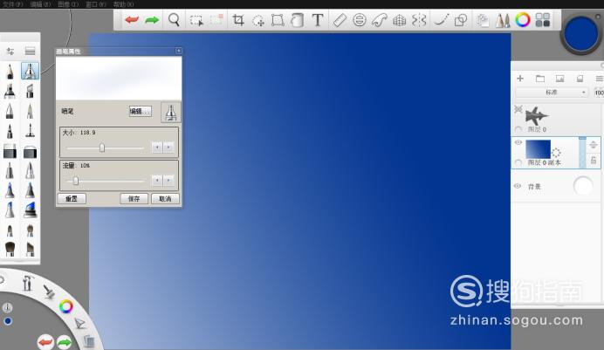Click the lagoon red undo arrow
This screenshot has width=604, height=350.
pos(45,342)
